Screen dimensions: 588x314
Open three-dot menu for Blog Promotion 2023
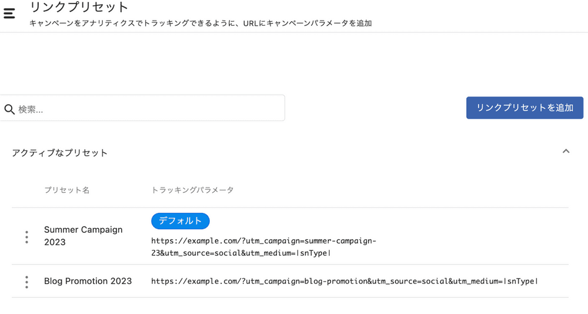26,282
